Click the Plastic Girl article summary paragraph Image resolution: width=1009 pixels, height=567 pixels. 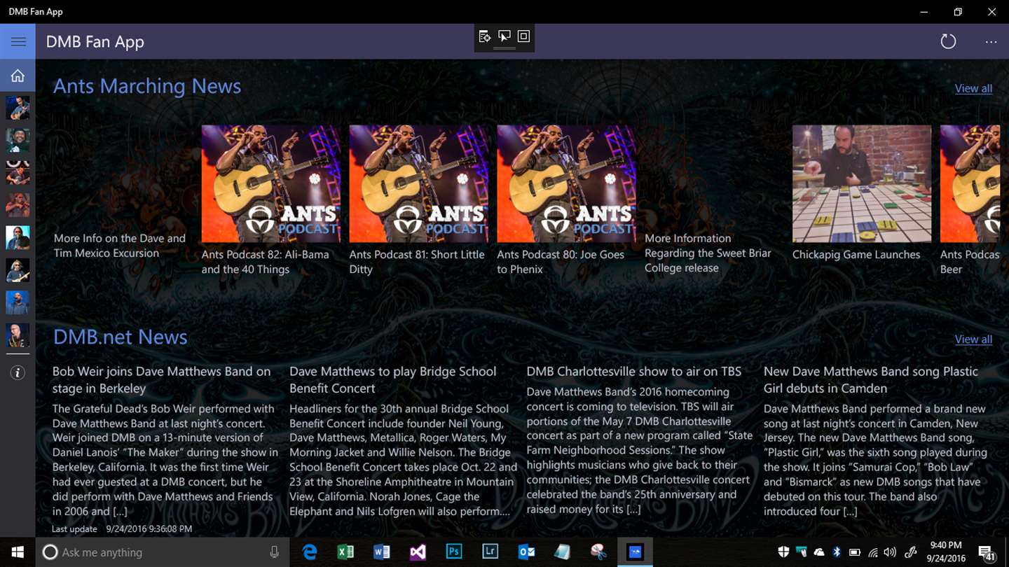click(875, 460)
